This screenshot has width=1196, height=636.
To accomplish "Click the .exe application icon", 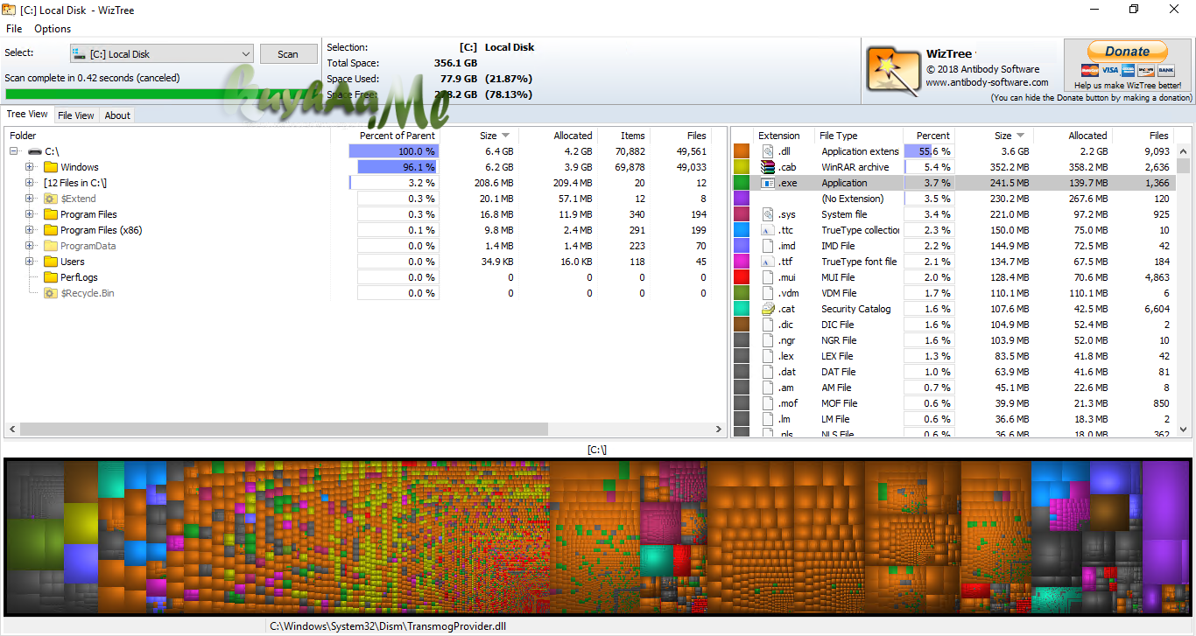I will 768,183.
